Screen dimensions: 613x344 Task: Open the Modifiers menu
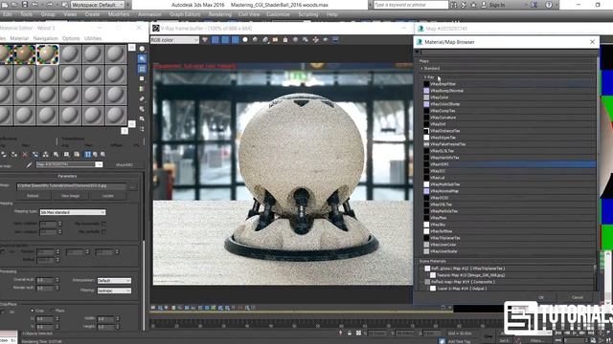119,14
